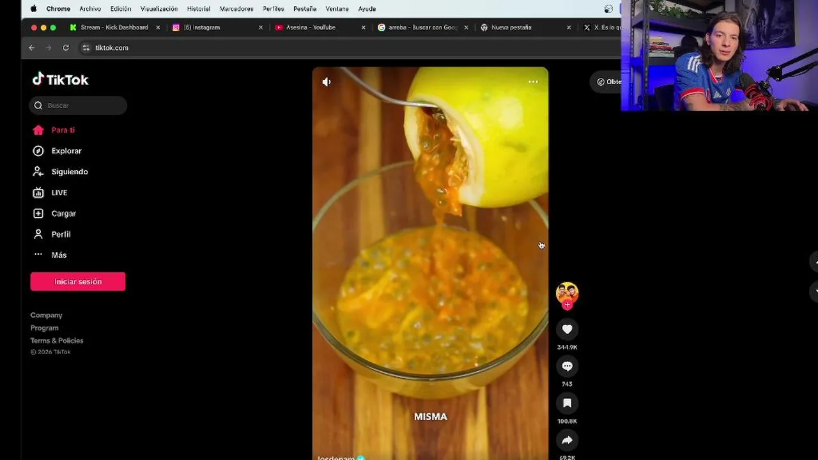Expand the Program footer section
This screenshot has width=818, height=460.
pos(44,328)
